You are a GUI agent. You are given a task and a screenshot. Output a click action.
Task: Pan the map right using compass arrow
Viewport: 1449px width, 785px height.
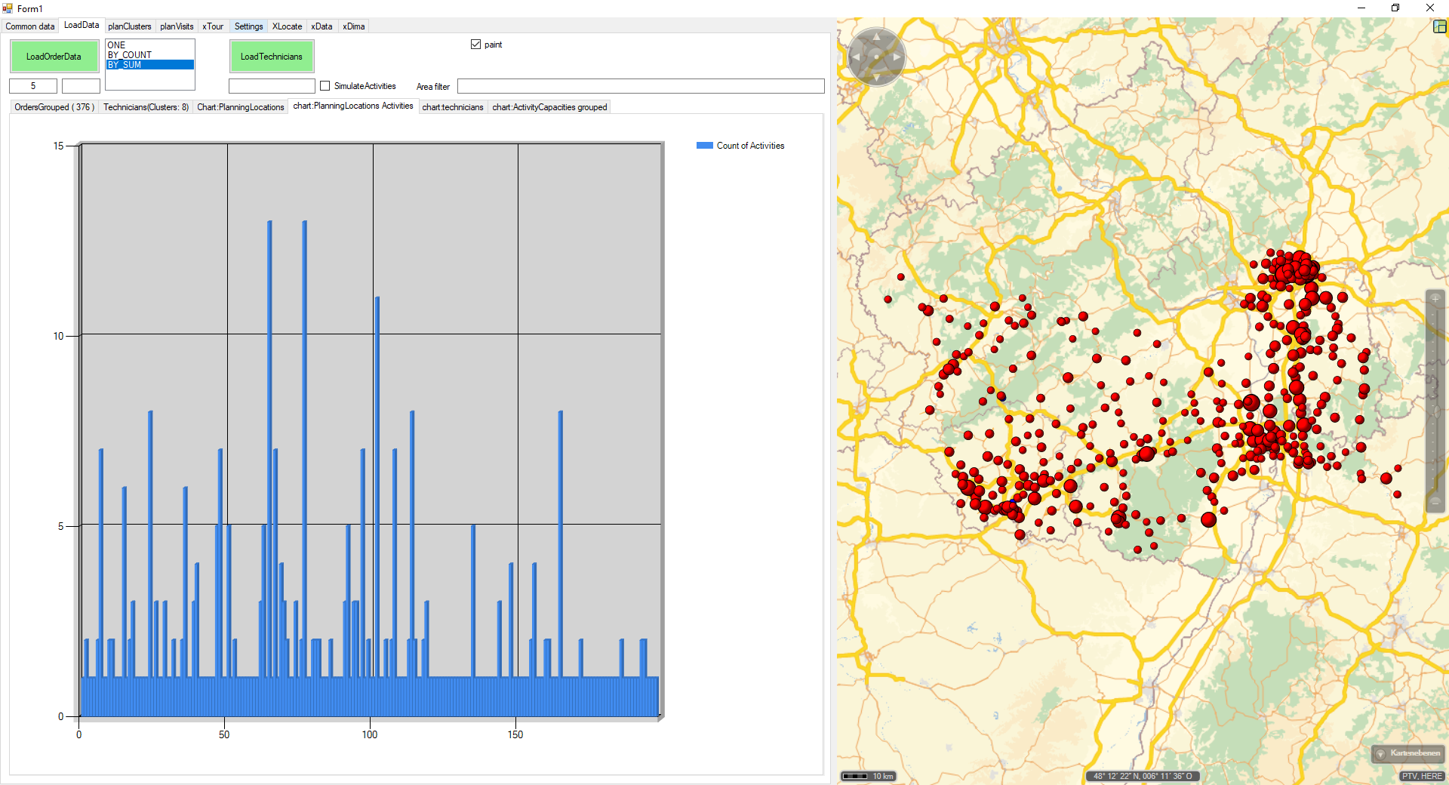point(897,57)
